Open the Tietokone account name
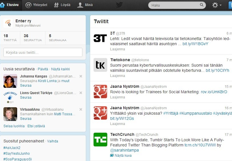The height and width of the screenshot is (161, 232). click(x=120, y=60)
